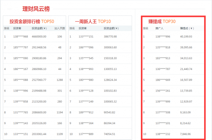Click commission 8,214.62

click(185, 123)
